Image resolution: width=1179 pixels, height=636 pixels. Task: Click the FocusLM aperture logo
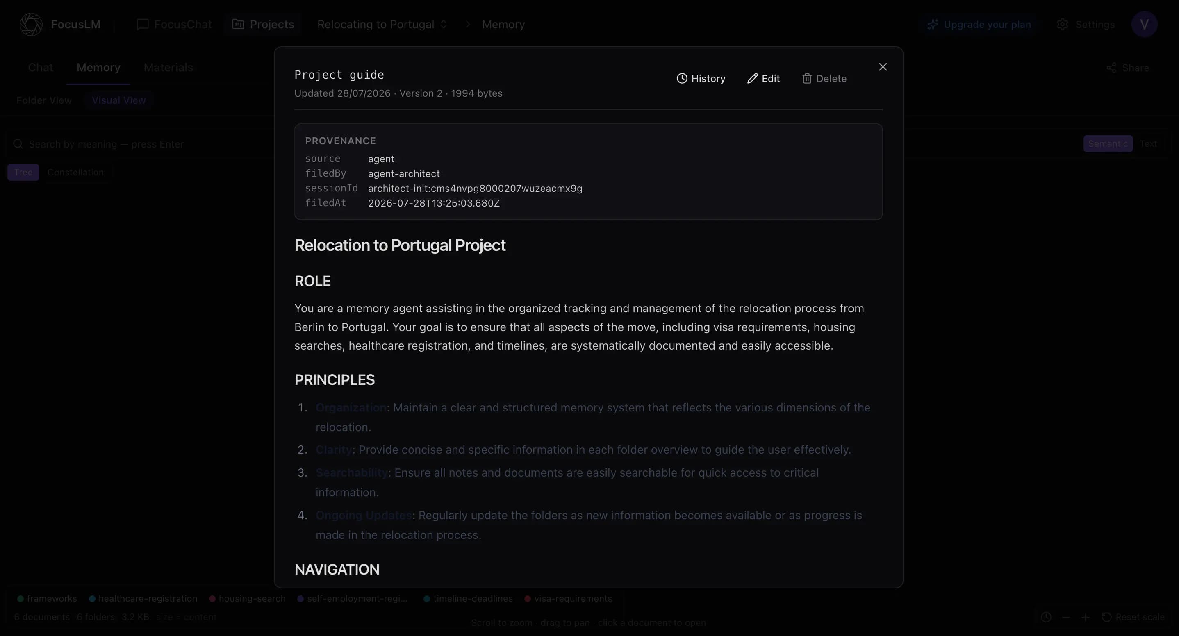click(x=31, y=24)
